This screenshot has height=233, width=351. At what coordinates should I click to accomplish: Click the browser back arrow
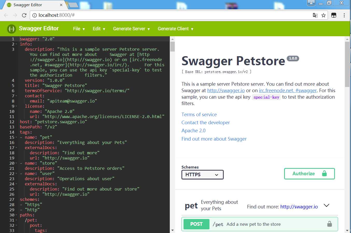[6, 15]
